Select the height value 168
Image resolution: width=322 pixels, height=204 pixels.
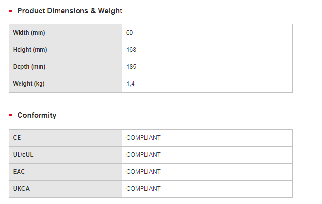point(131,50)
